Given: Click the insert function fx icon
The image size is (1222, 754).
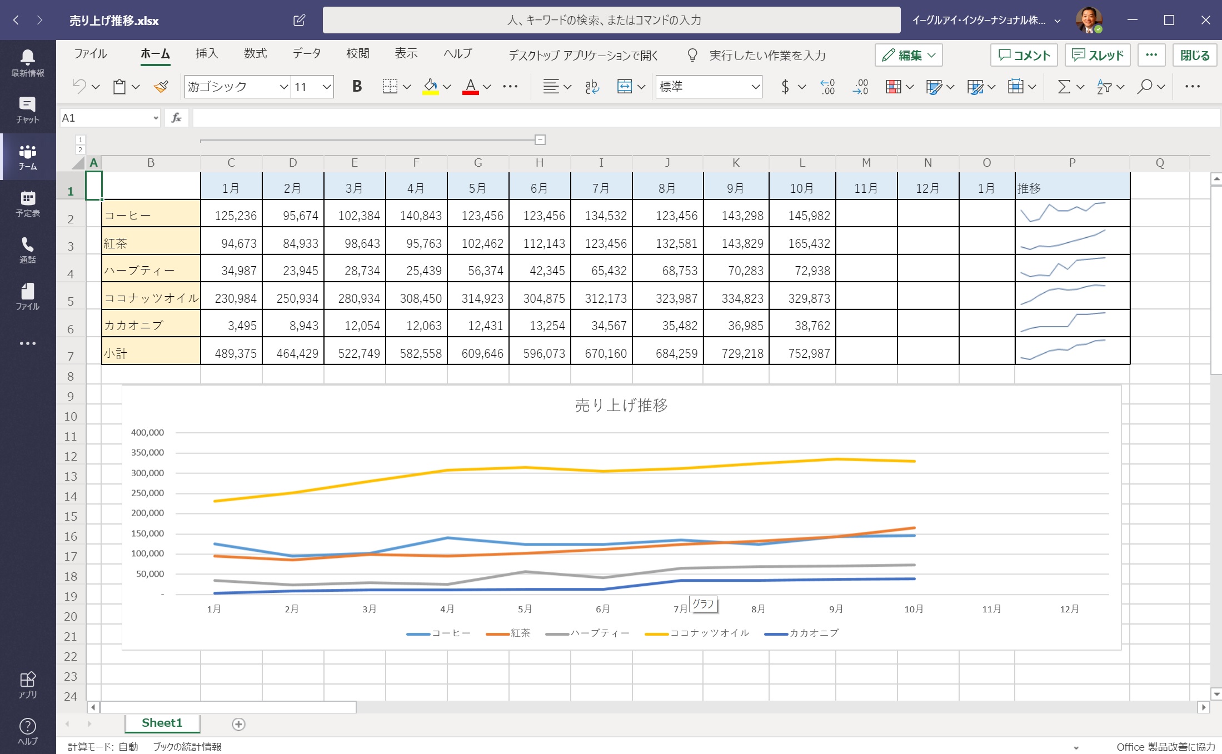Looking at the screenshot, I should (177, 118).
